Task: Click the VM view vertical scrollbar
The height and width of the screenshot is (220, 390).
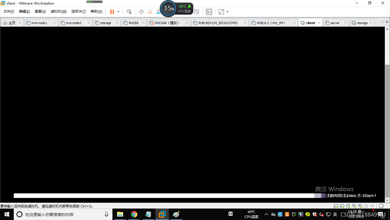Action: (387, 131)
